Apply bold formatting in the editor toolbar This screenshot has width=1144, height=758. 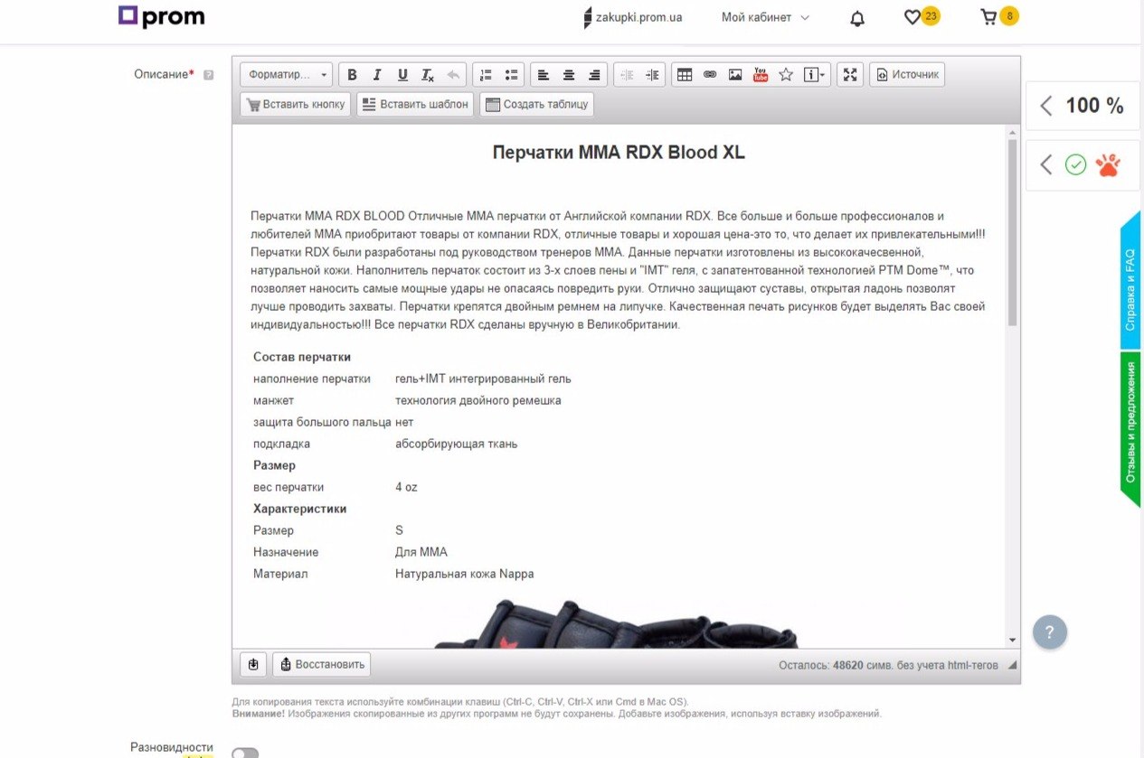pos(353,75)
